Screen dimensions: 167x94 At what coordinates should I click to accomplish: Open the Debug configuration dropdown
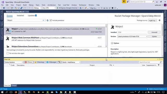point(38,8)
